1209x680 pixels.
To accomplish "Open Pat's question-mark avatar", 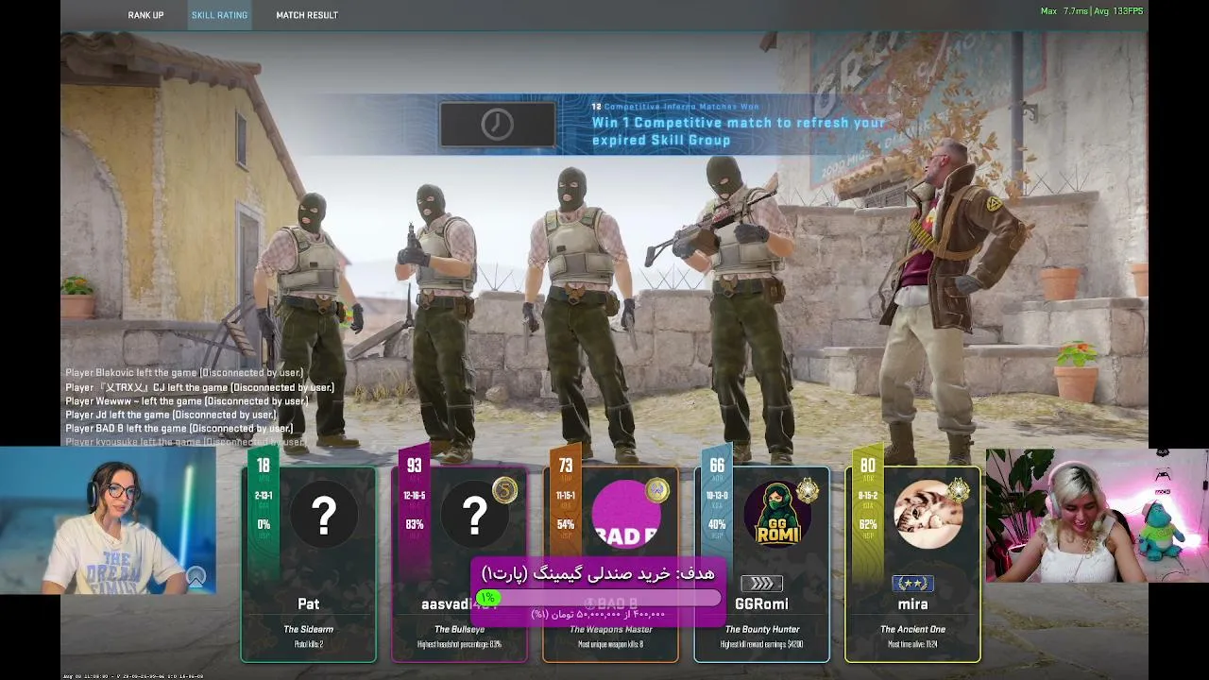I will [x=324, y=516].
